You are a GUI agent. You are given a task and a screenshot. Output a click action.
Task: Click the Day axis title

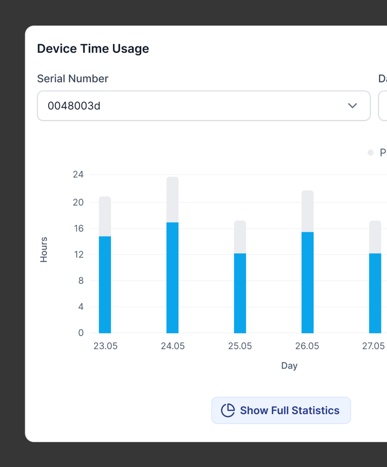[x=289, y=366]
